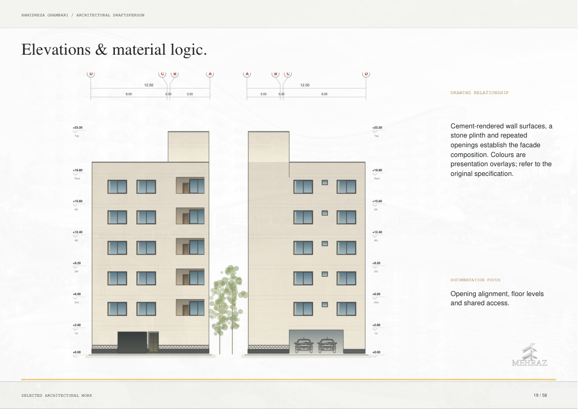Click the footer text "SELECTED ARCHITECTURAL WORK"

57,395
